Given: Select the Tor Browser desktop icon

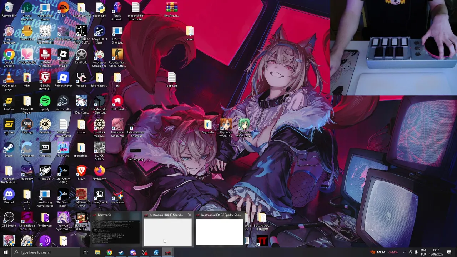Looking at the screenshot, I should [45, 220].
